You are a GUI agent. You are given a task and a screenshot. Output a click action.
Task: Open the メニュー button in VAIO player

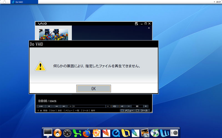pyautogui.click(x=127, y=111)
